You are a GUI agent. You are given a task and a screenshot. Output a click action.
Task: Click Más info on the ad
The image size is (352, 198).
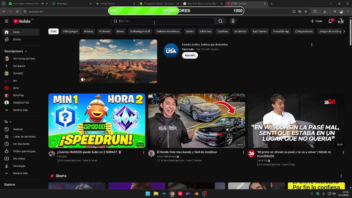(190, 55)
